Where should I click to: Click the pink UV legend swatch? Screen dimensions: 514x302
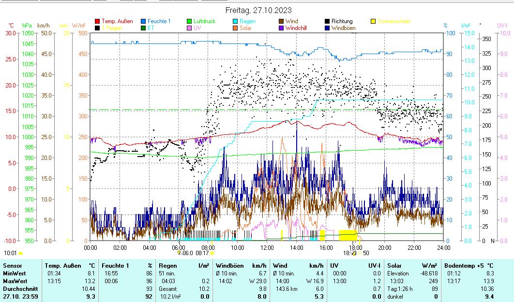tap(190, 28)
